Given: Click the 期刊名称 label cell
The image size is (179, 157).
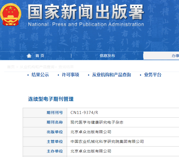Looking at the screenshot, I should [45, 122].
